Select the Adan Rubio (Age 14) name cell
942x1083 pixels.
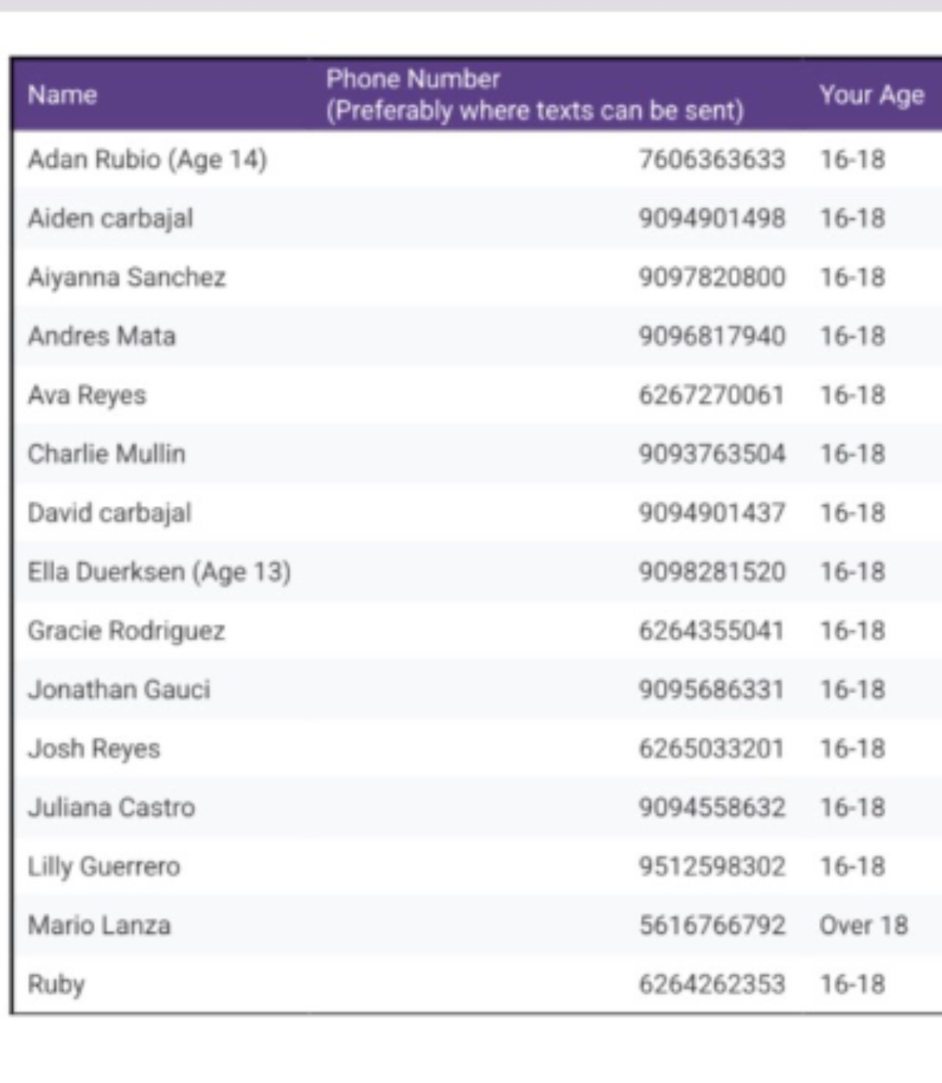click(x=147, y=160)
